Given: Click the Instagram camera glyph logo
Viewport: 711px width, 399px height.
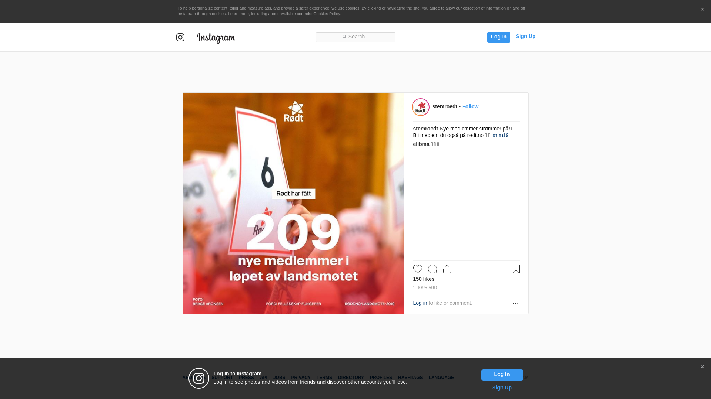Looking at the screenshot, I should point(180,37).
